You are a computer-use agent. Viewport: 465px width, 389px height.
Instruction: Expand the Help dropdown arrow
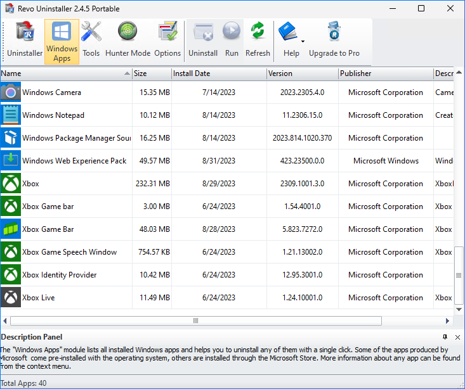[x=303, y=41]
